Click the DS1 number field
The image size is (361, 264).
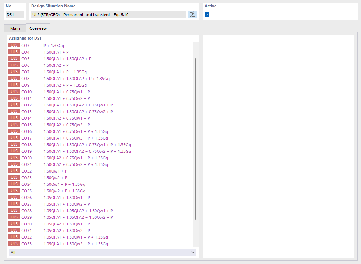point(14,14)
